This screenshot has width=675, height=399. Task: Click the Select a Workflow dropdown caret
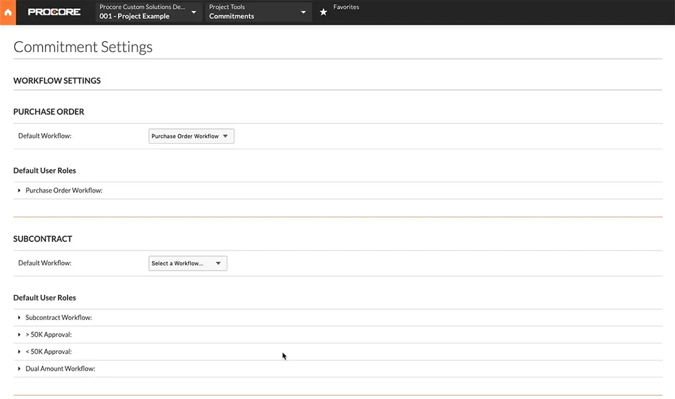[x=218, y=263]
